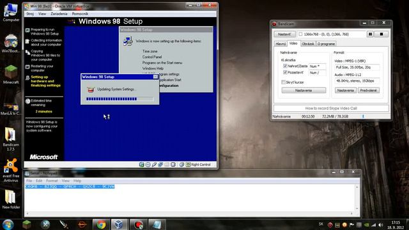Toggle the Nahrať/Zasta hotkey checkbox
Screen dimensions: 409x230
pyautogui.click(x=285, y=66)
